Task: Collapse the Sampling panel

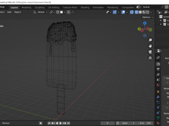Action: [x=164, y=78]
